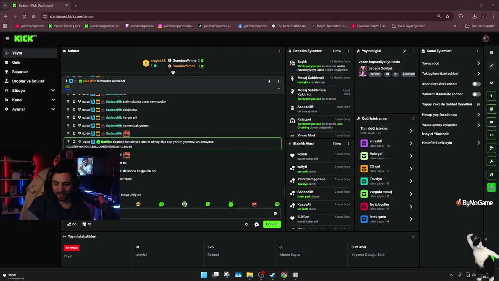Screen dimensions: 499x281
Task: Click the broadcast signal widget icon
Action: click(x=491, y=135)
